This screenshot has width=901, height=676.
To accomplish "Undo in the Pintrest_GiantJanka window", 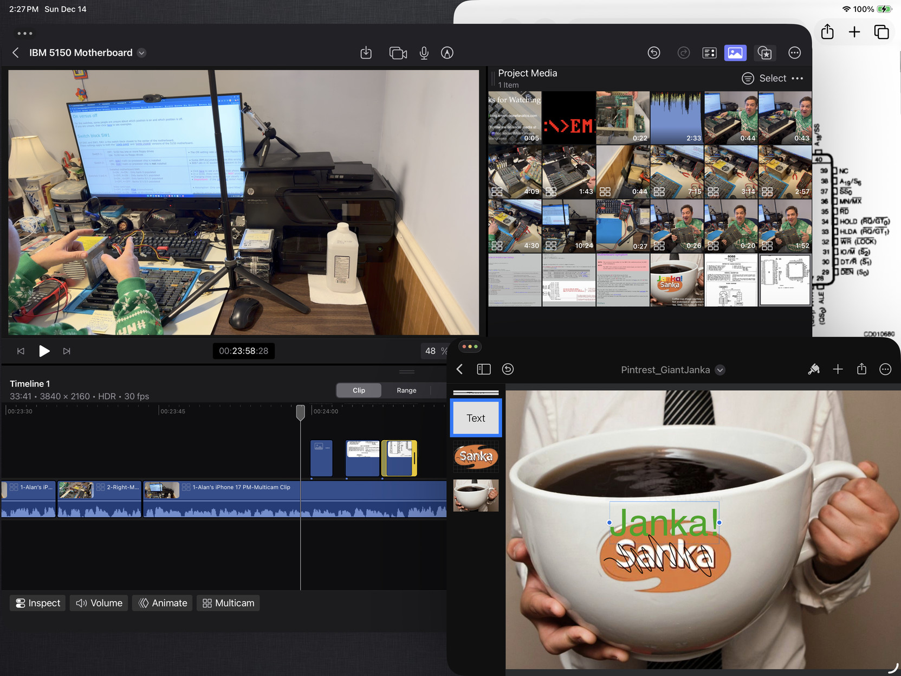I will [508, 370].
